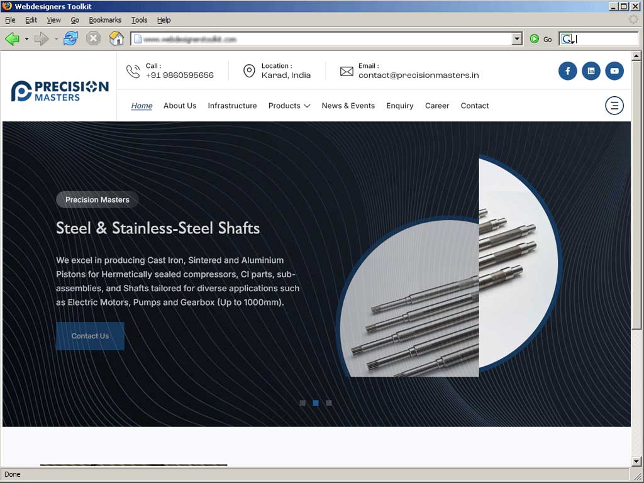Screen dimensions: 644x483
Task: Open the Tools menu
Action: [139, 19]
